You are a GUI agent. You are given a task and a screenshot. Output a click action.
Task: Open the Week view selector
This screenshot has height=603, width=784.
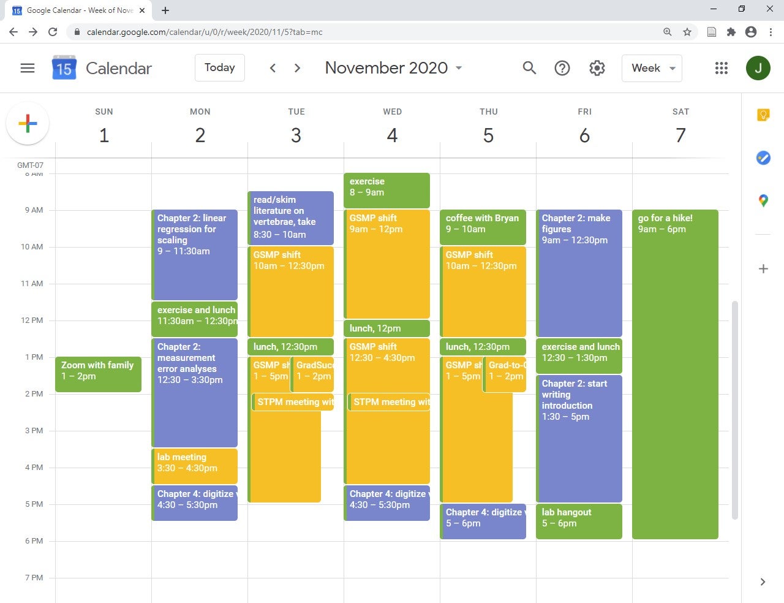pyautogui.click(x=651, y=68)
